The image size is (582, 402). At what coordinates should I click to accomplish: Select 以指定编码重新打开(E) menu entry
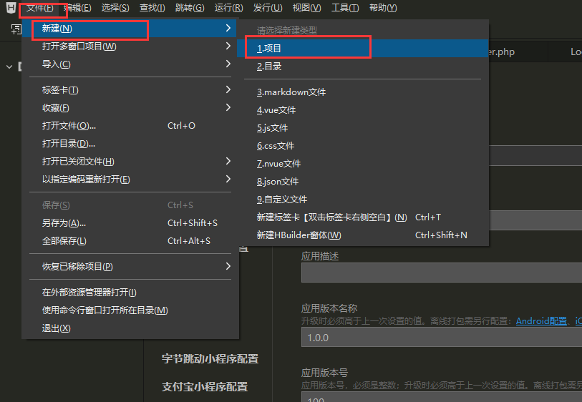tap(129, 180)
